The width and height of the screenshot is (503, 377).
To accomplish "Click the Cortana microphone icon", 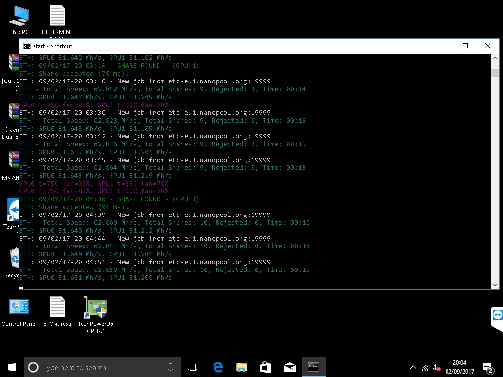I will tap(170, 367).
